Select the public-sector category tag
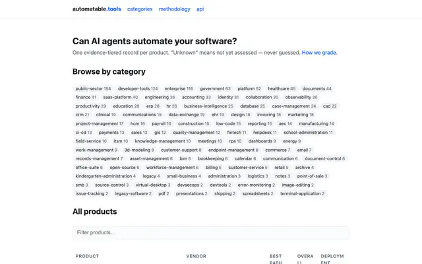422x264 pixels. (93, 88)
